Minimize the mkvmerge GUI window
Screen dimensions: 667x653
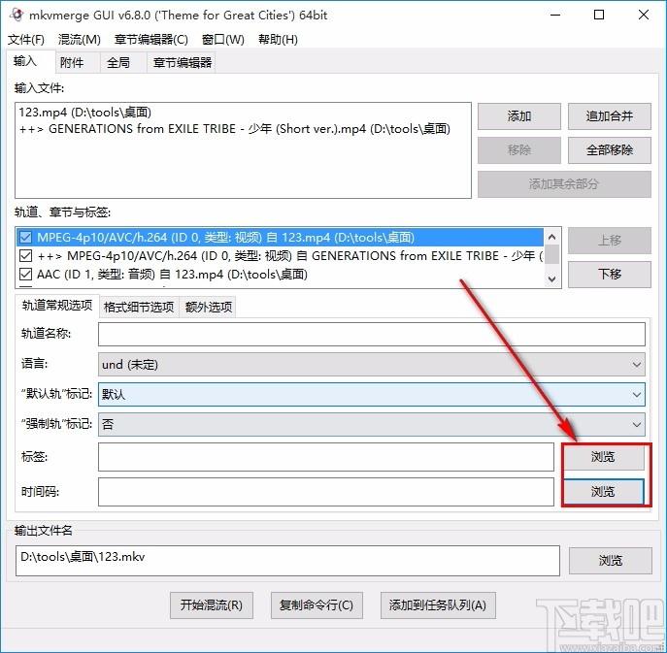pos(555,15)
